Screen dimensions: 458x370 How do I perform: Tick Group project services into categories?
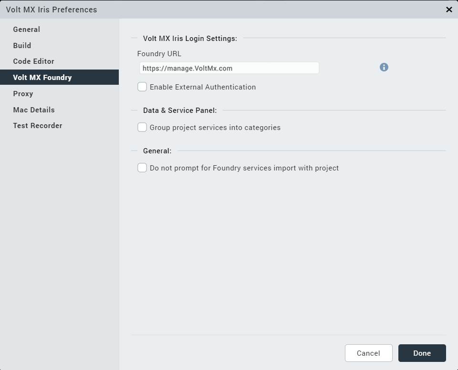coord(142,128)
